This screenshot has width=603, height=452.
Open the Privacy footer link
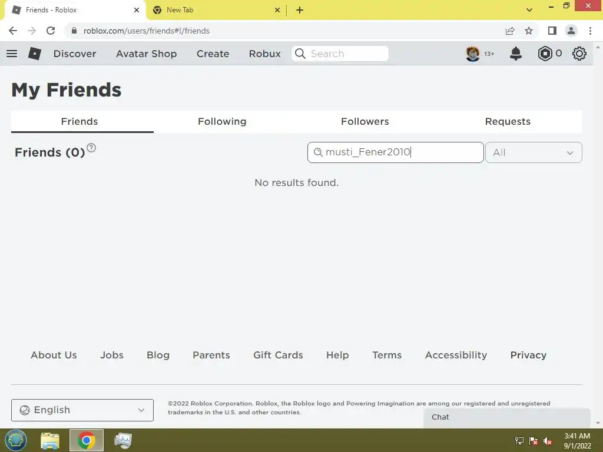point(528,355)
